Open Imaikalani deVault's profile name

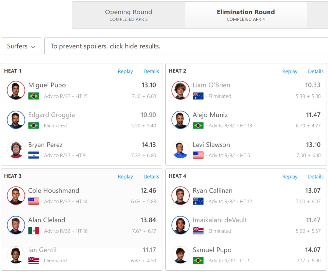[220, 220]
